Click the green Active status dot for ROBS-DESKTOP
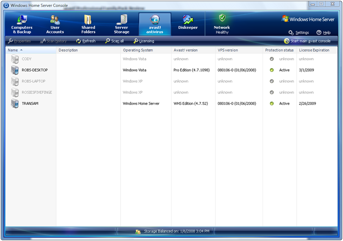Image resolution: width=343 pixels, height=241 pixels. [272, 70]
